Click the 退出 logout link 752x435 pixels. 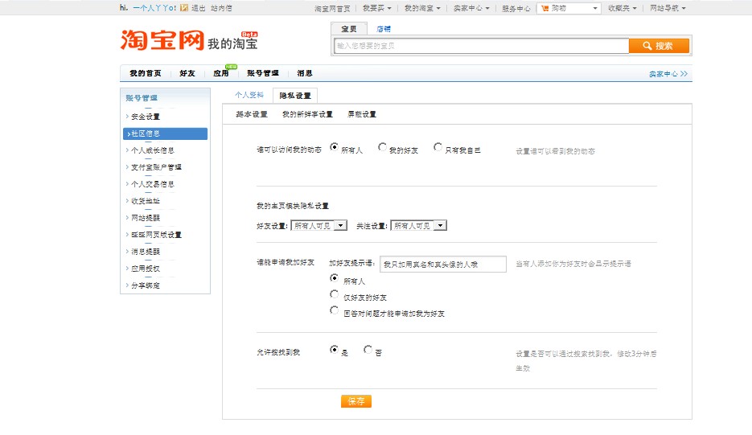(199, 8)
